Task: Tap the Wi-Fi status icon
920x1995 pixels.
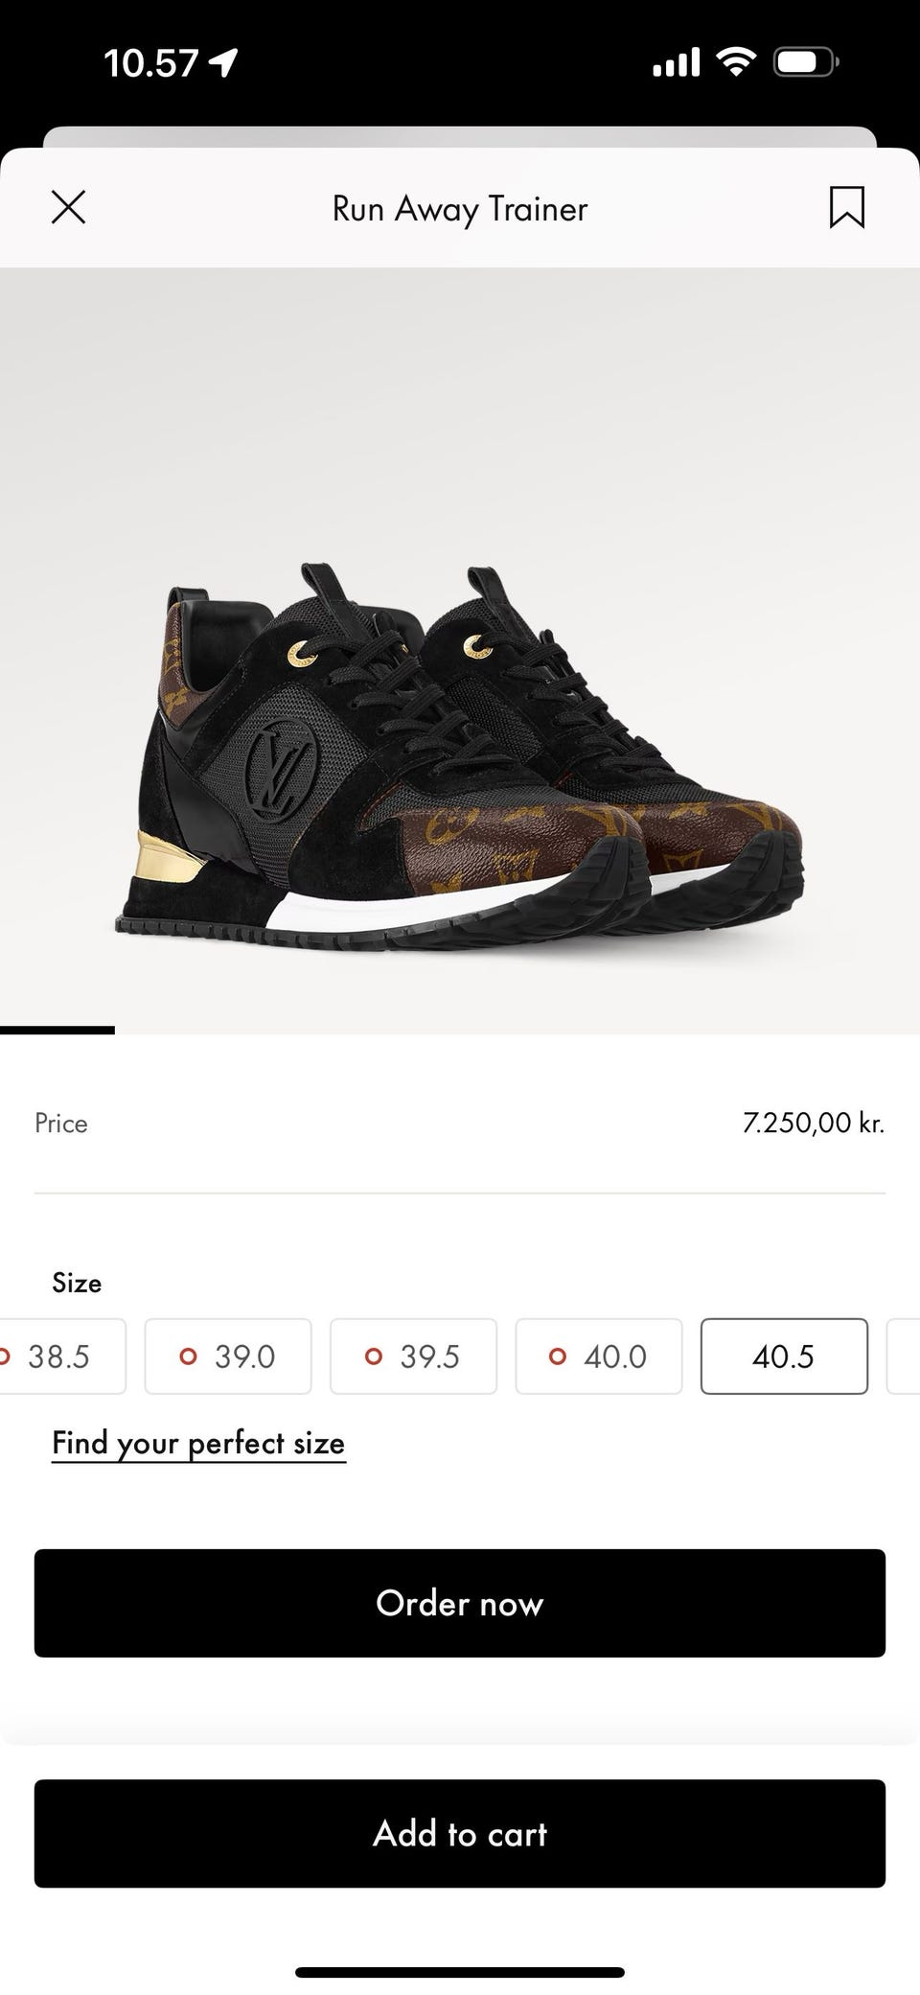Action: tap(736, 62)
